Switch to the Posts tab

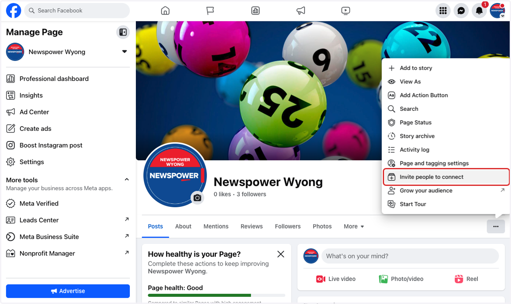(155, 226)
